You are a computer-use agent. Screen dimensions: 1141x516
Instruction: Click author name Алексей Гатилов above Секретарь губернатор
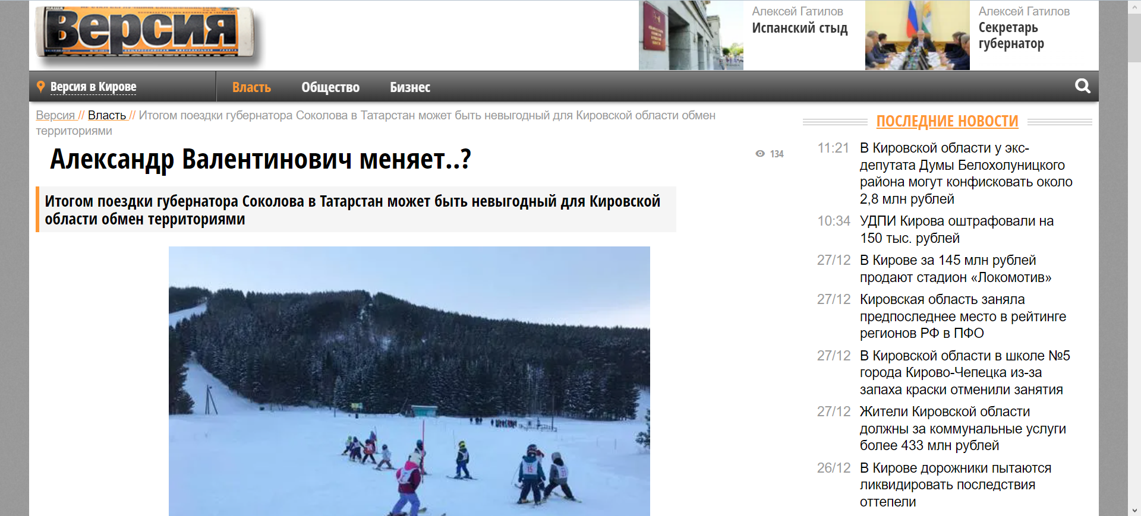1024,11
